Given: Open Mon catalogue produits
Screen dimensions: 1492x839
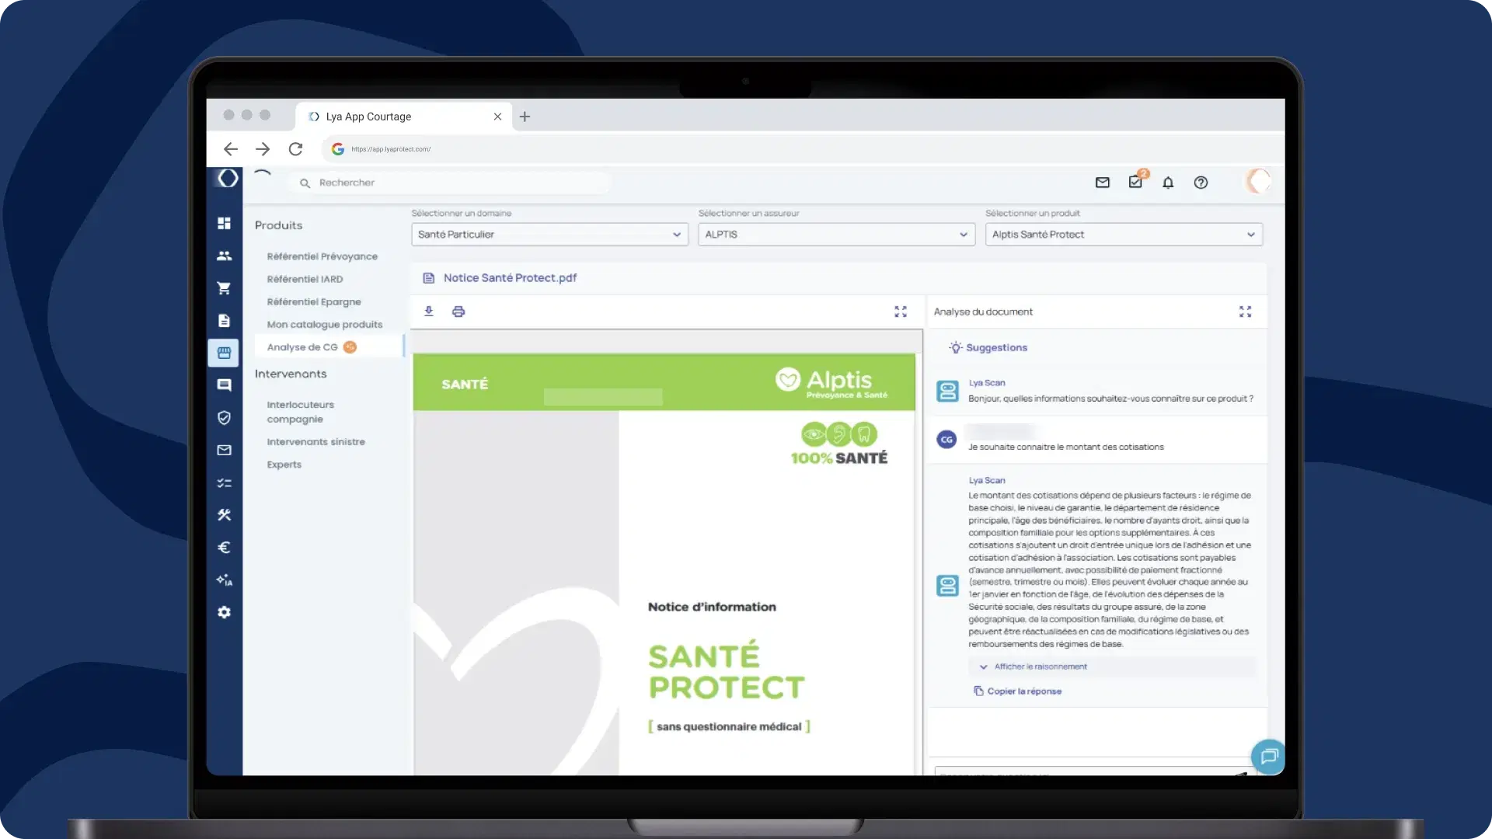Looking at the screenshot, I should pyautogui.click(x=325, y=325).
